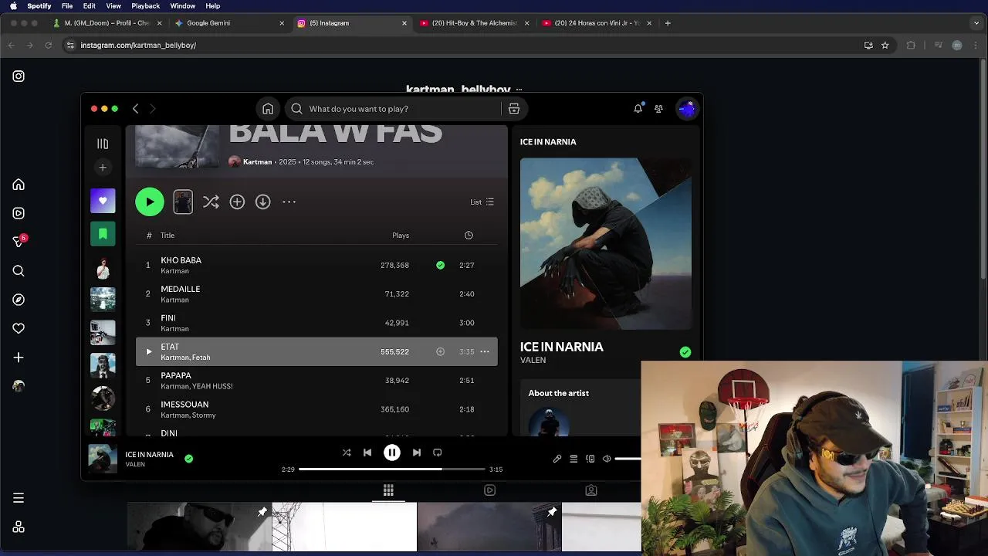Select FINI track row
Screen dimensions: 988x556
click(316, 323)
